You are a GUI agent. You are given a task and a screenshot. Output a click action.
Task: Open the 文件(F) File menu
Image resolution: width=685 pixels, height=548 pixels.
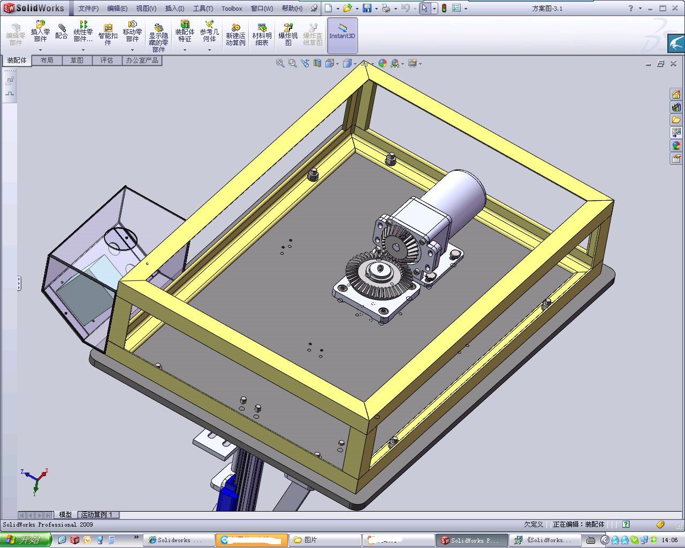point(88,8)
